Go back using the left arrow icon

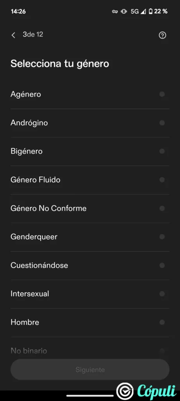tap(14, 35)
